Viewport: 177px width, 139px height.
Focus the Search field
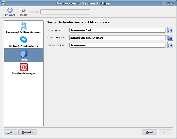65,12
